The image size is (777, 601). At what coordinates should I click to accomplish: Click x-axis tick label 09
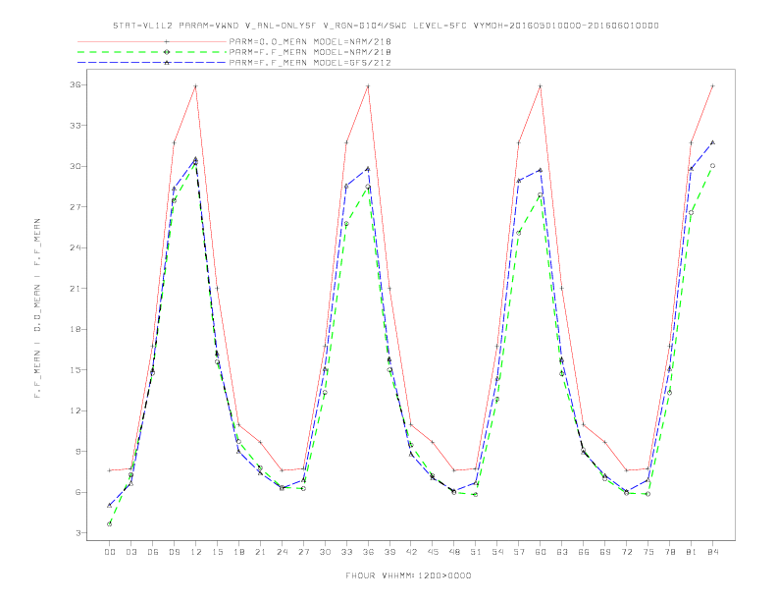point(174,552)
